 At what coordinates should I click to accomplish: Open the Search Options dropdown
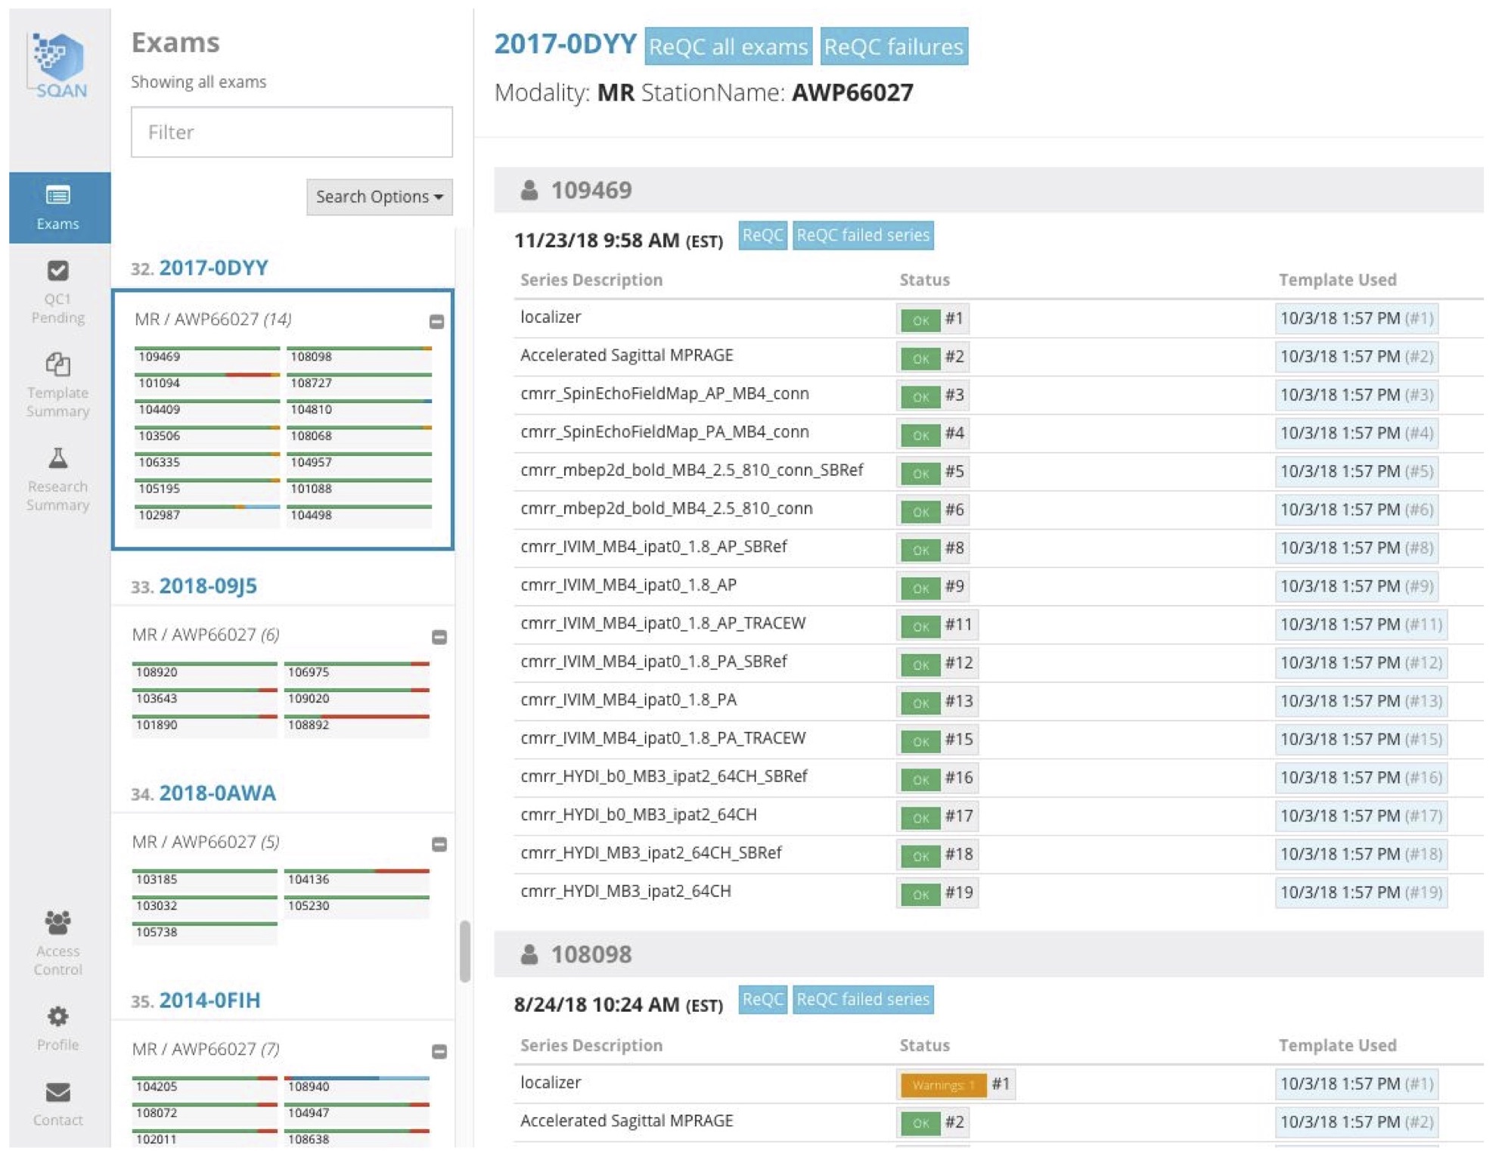tap(379, 197)
